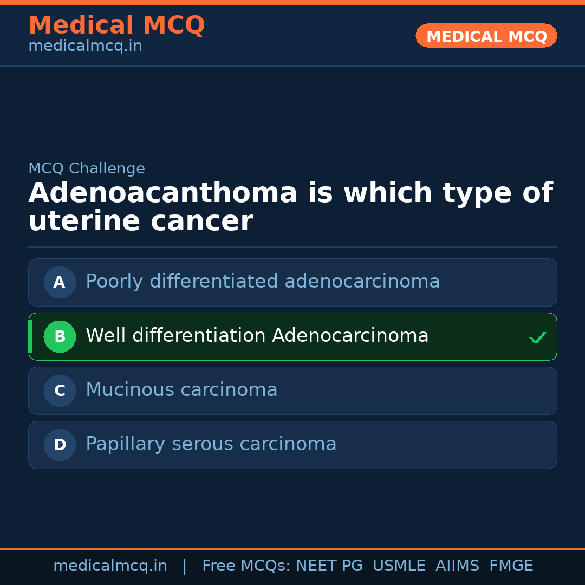Select the Mucinous carcinoma answer
The width and height of the screenshot is (585, 585).
click(x=181, y=390)
